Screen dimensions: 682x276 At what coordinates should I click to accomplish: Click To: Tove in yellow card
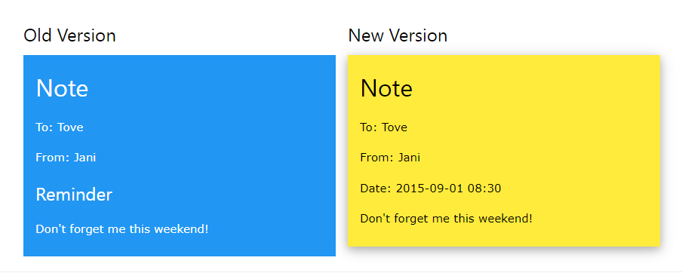383,127
